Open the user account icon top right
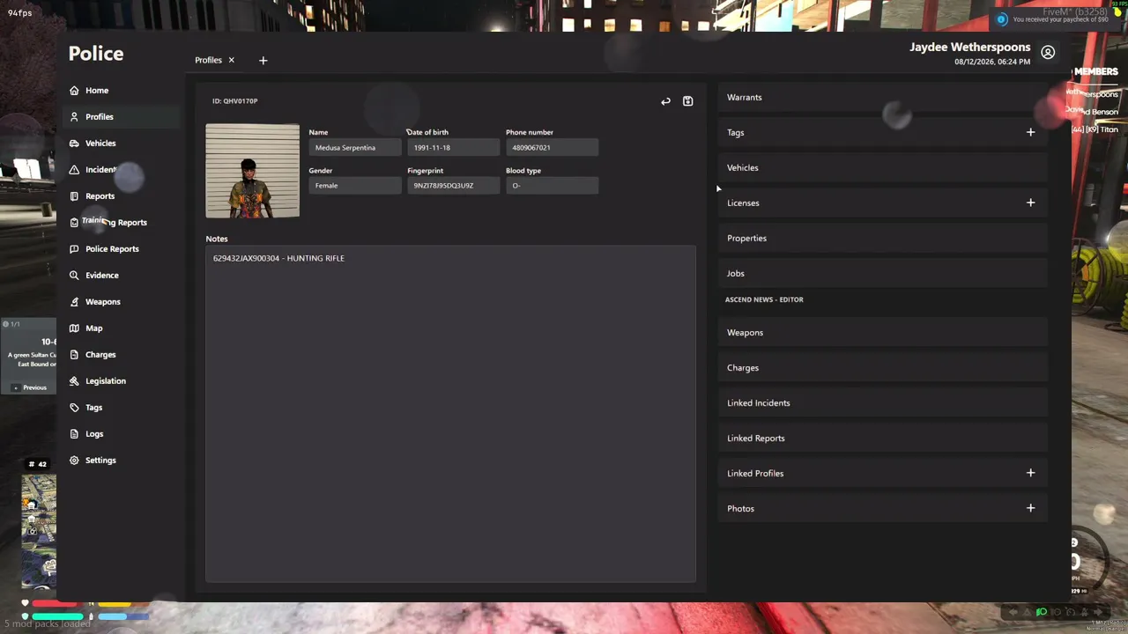 (x=1048, y=53)
